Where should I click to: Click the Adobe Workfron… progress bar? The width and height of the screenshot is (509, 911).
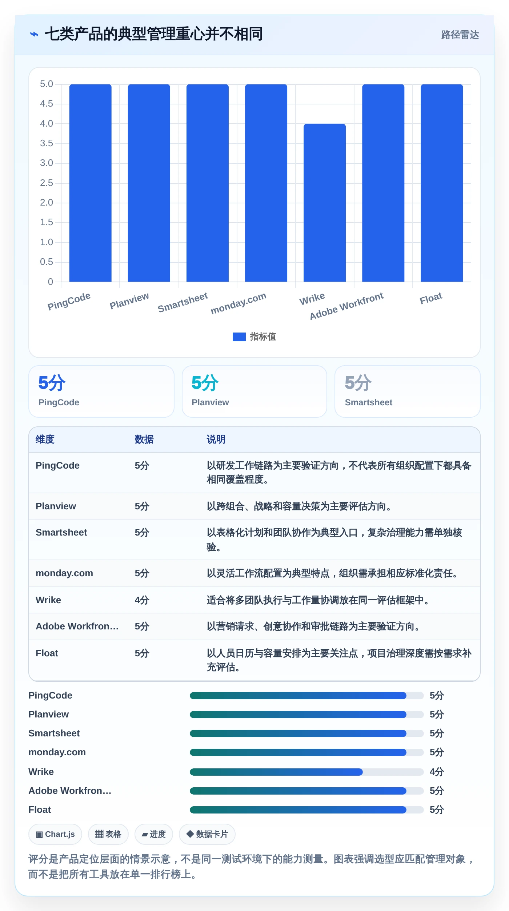pyautogui.click(x=307, y=791)
